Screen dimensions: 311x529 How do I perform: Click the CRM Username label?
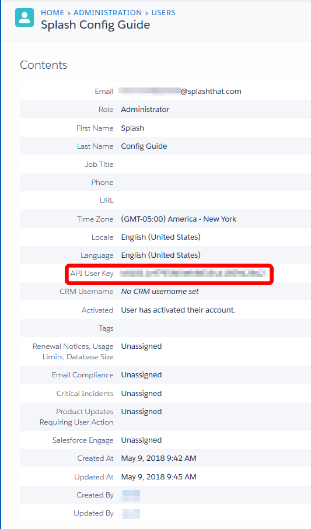(x=86, y=292)
